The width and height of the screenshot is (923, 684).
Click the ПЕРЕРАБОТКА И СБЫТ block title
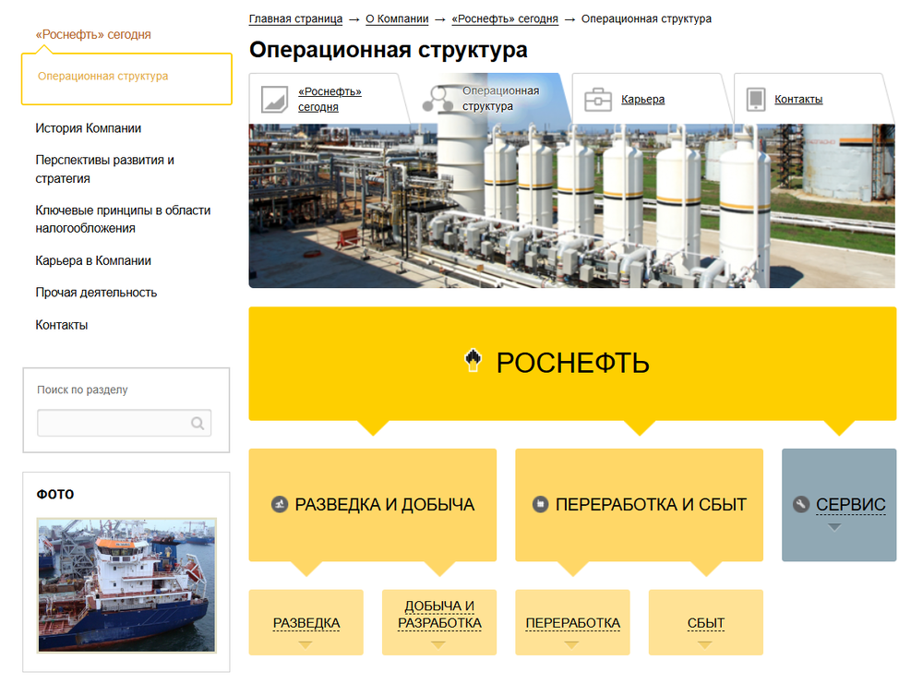[651, 505]
